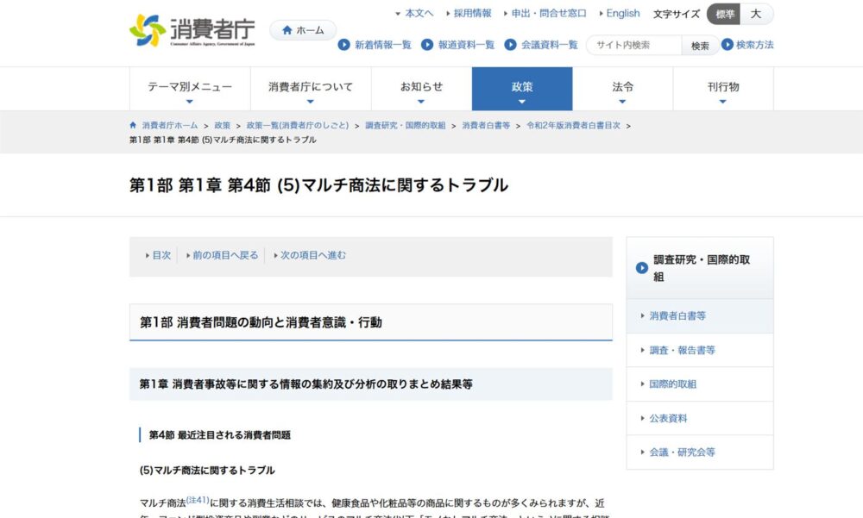Click the 消費者庁 logo
Image resolution: width=863 pixels, height=518 pixels.
point(192,31)
